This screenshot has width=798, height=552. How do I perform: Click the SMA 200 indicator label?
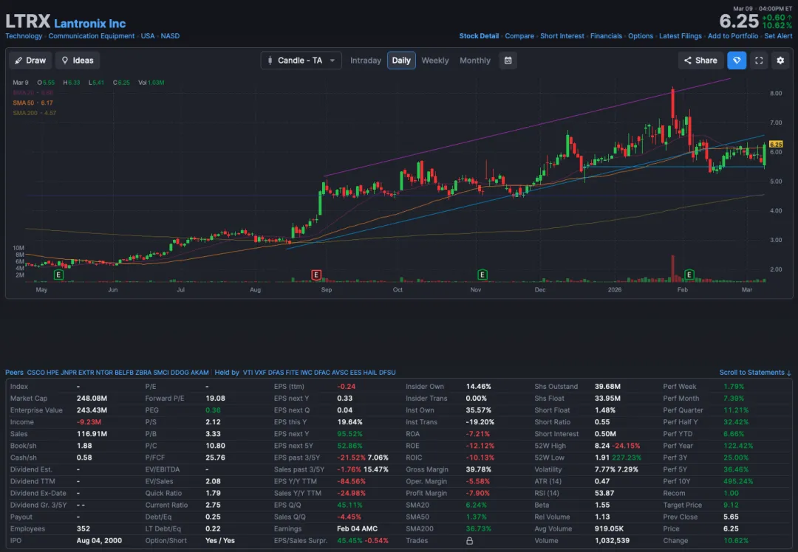(x=34, y=113)
